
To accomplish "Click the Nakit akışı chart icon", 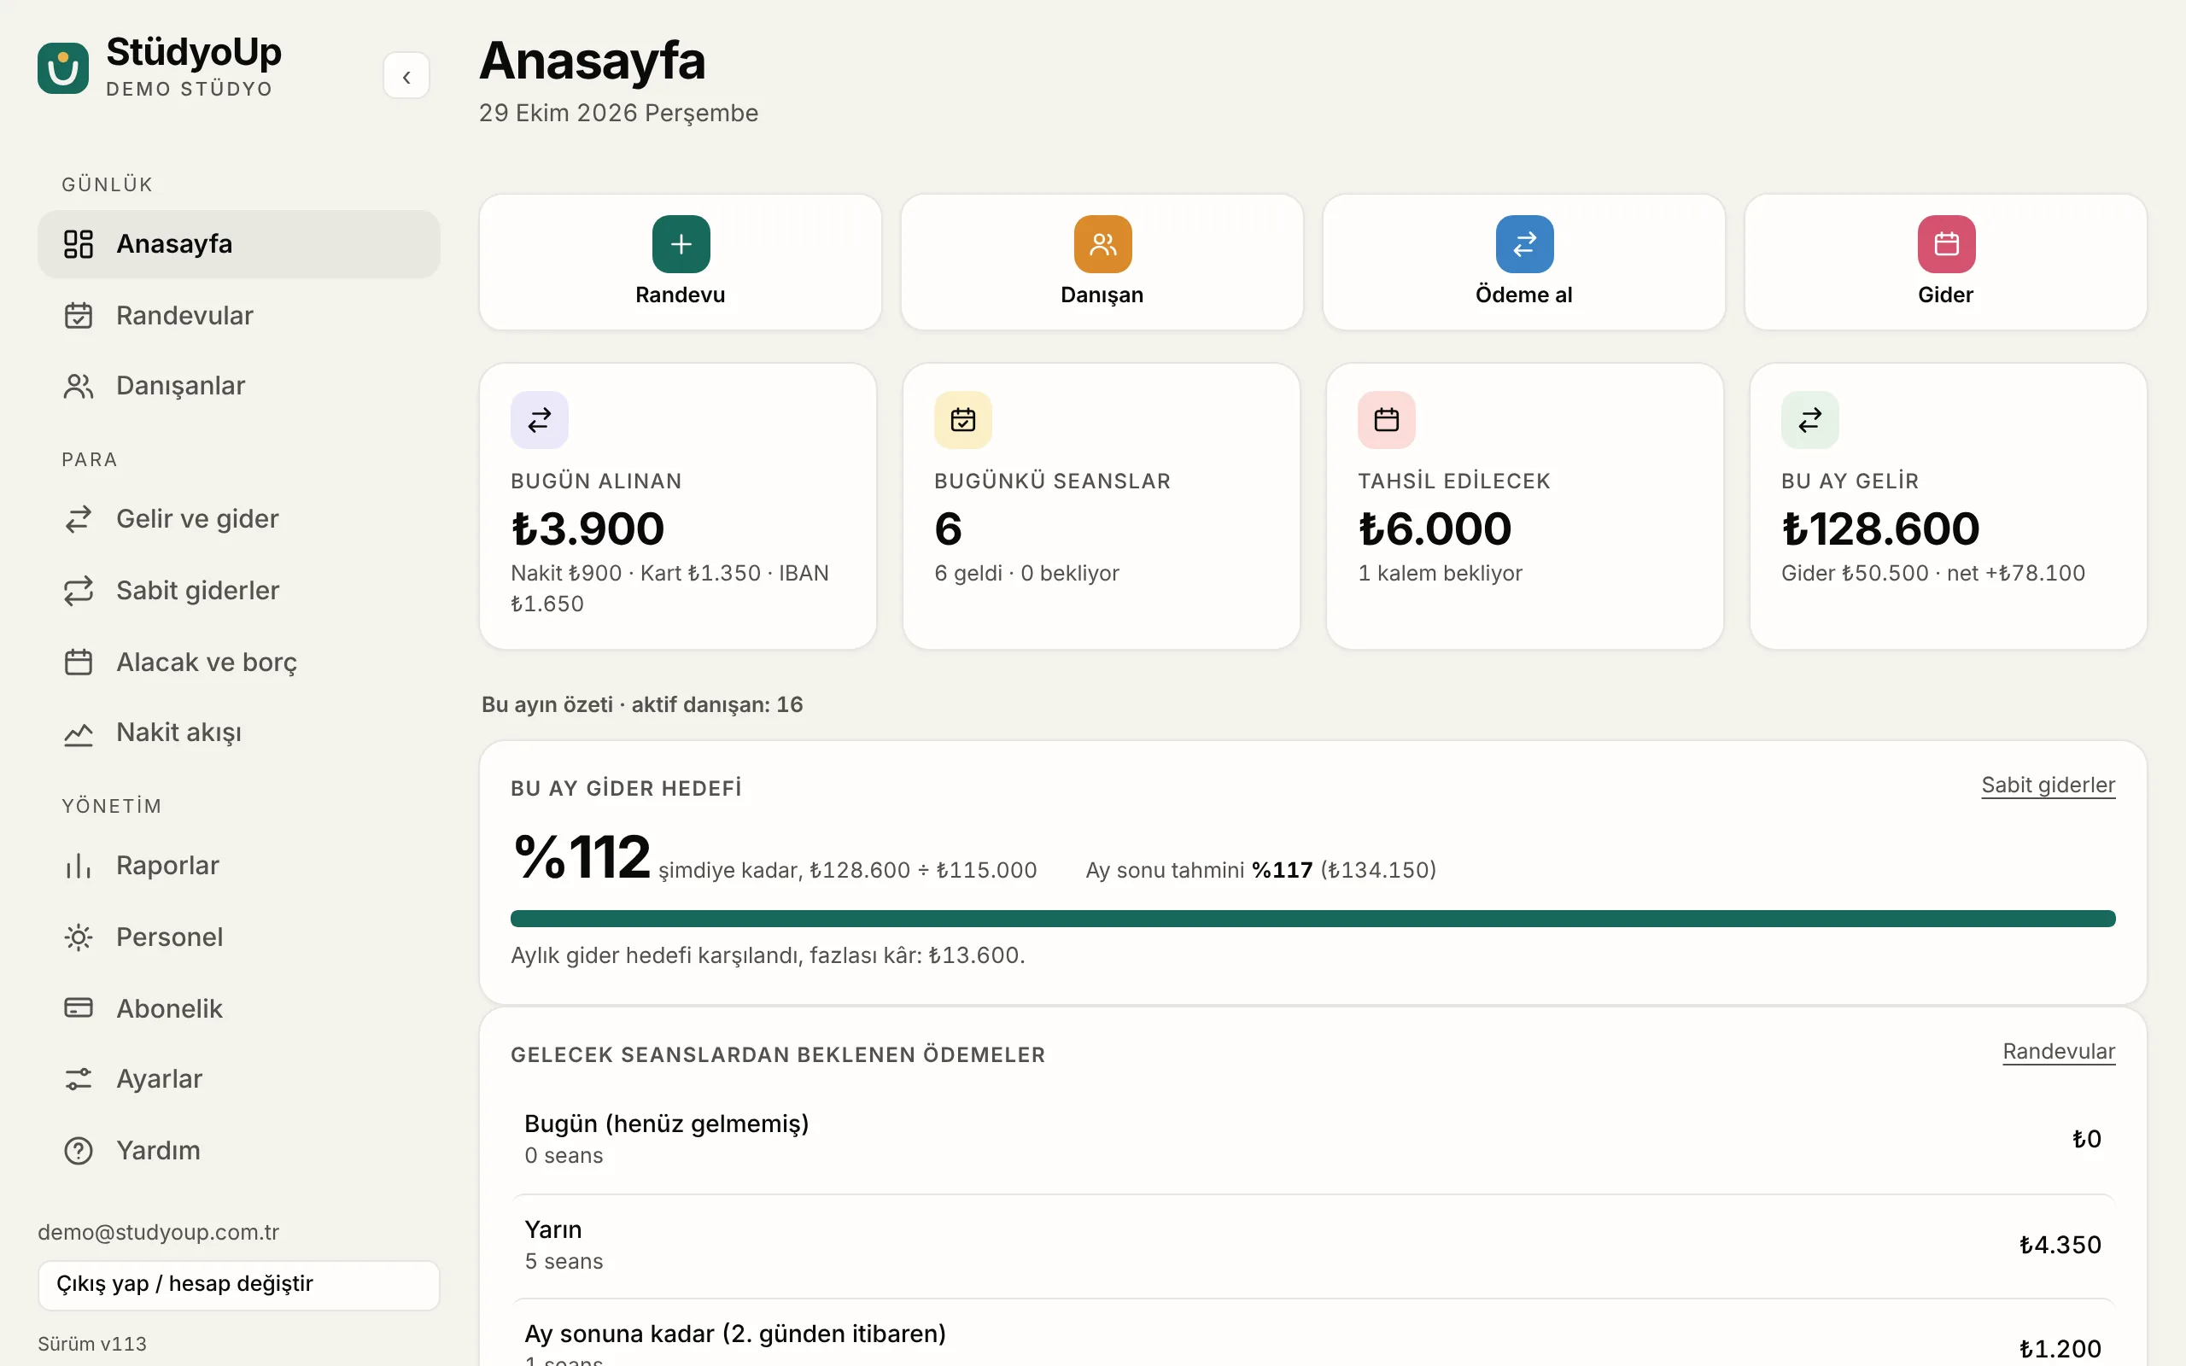I will (x=79, y=733).
